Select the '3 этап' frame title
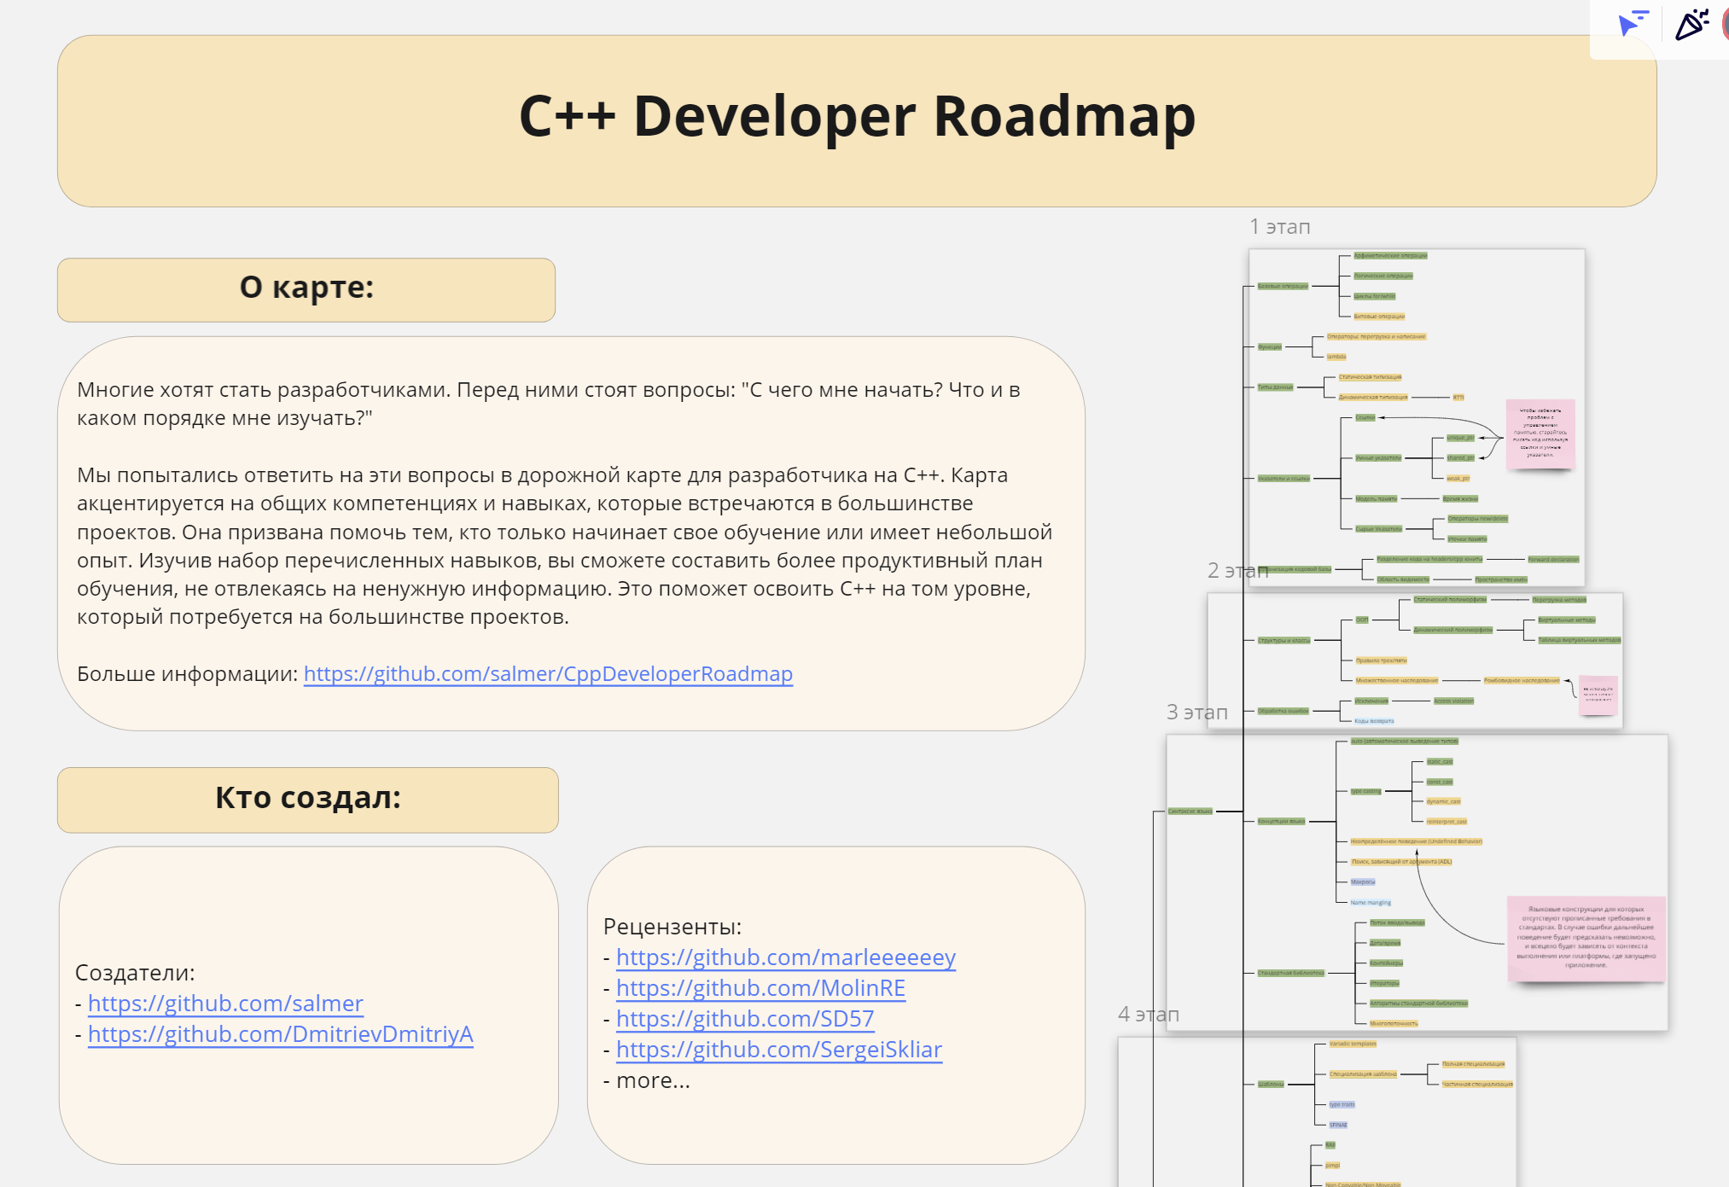The image size is (1729, 1187). [1196, 713]
